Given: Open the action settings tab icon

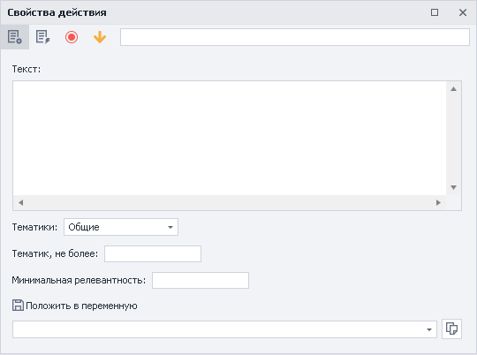Looking at the screenshot, I should [x=15, y=37].
